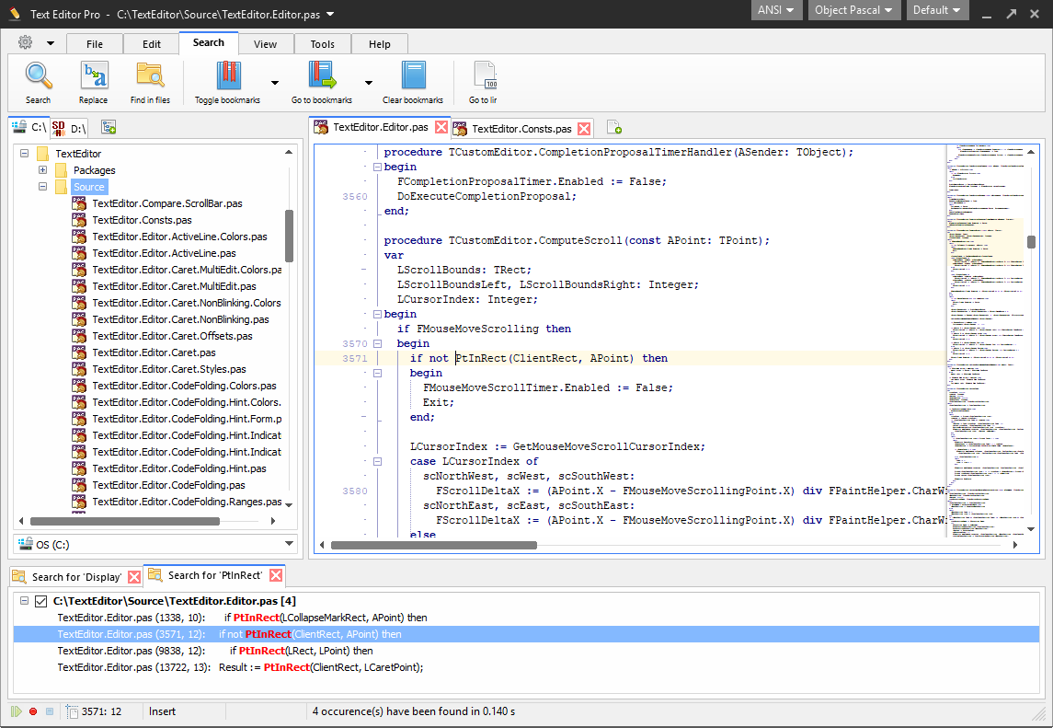The image size is (1053, 728).
Task: Add a new directory tab icon
Action: 109,127
